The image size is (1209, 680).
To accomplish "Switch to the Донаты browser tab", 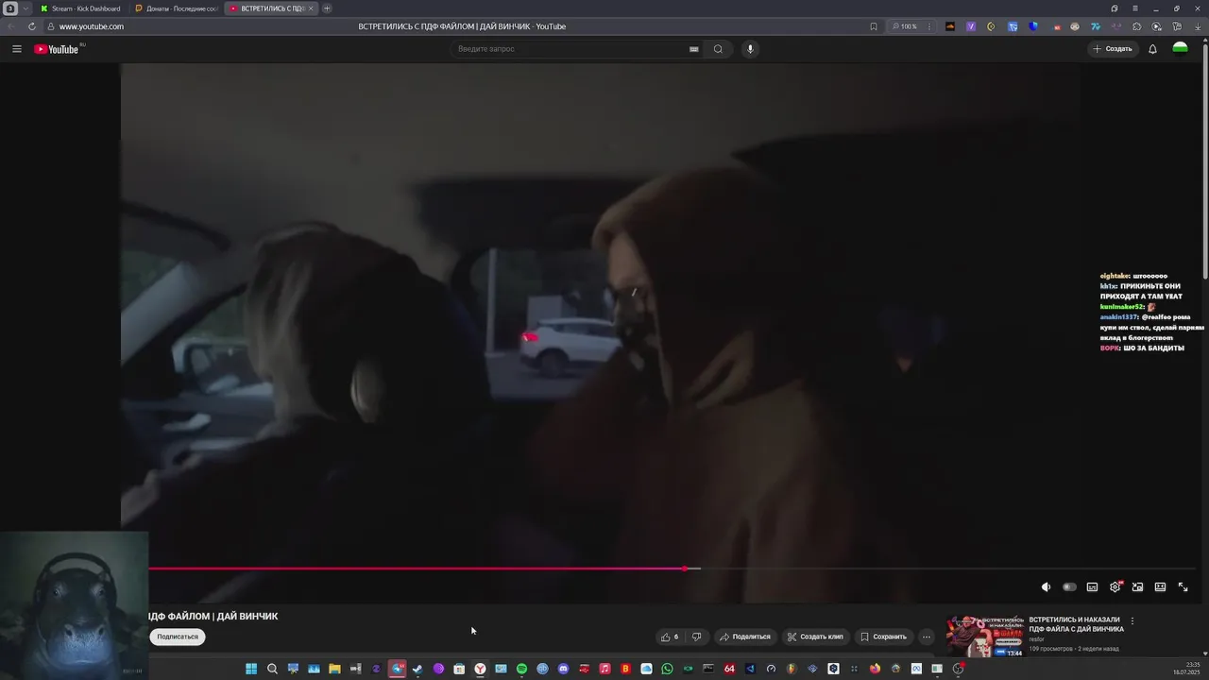I will tap(176, 8).
